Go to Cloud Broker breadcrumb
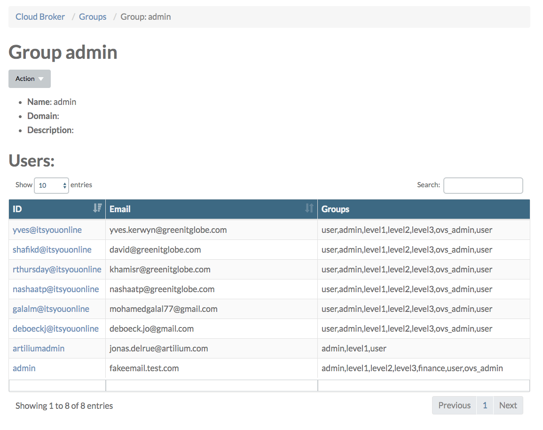 tap(40, 17)
